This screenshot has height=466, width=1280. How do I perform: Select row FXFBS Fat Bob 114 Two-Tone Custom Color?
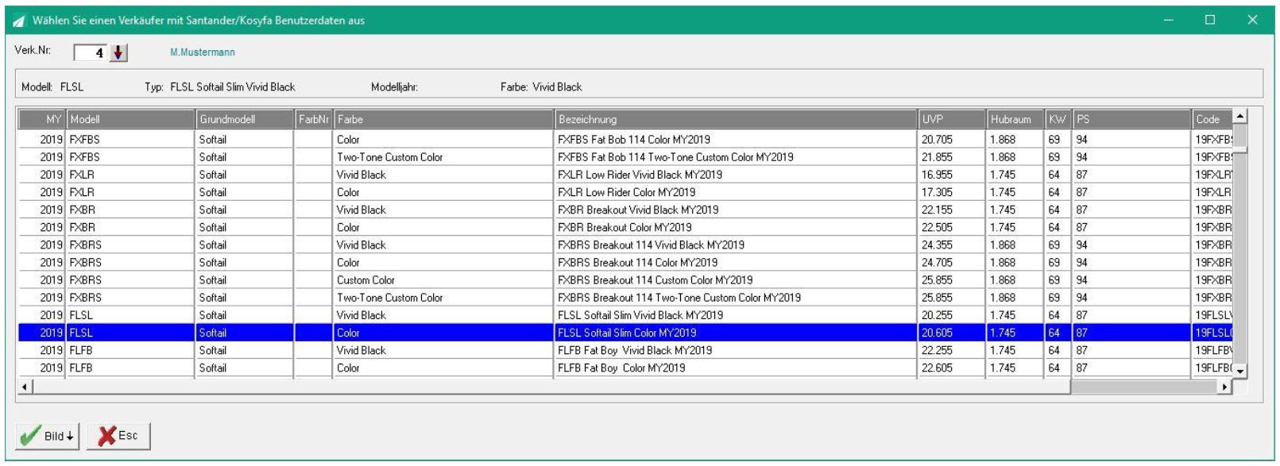click(626, 157)
